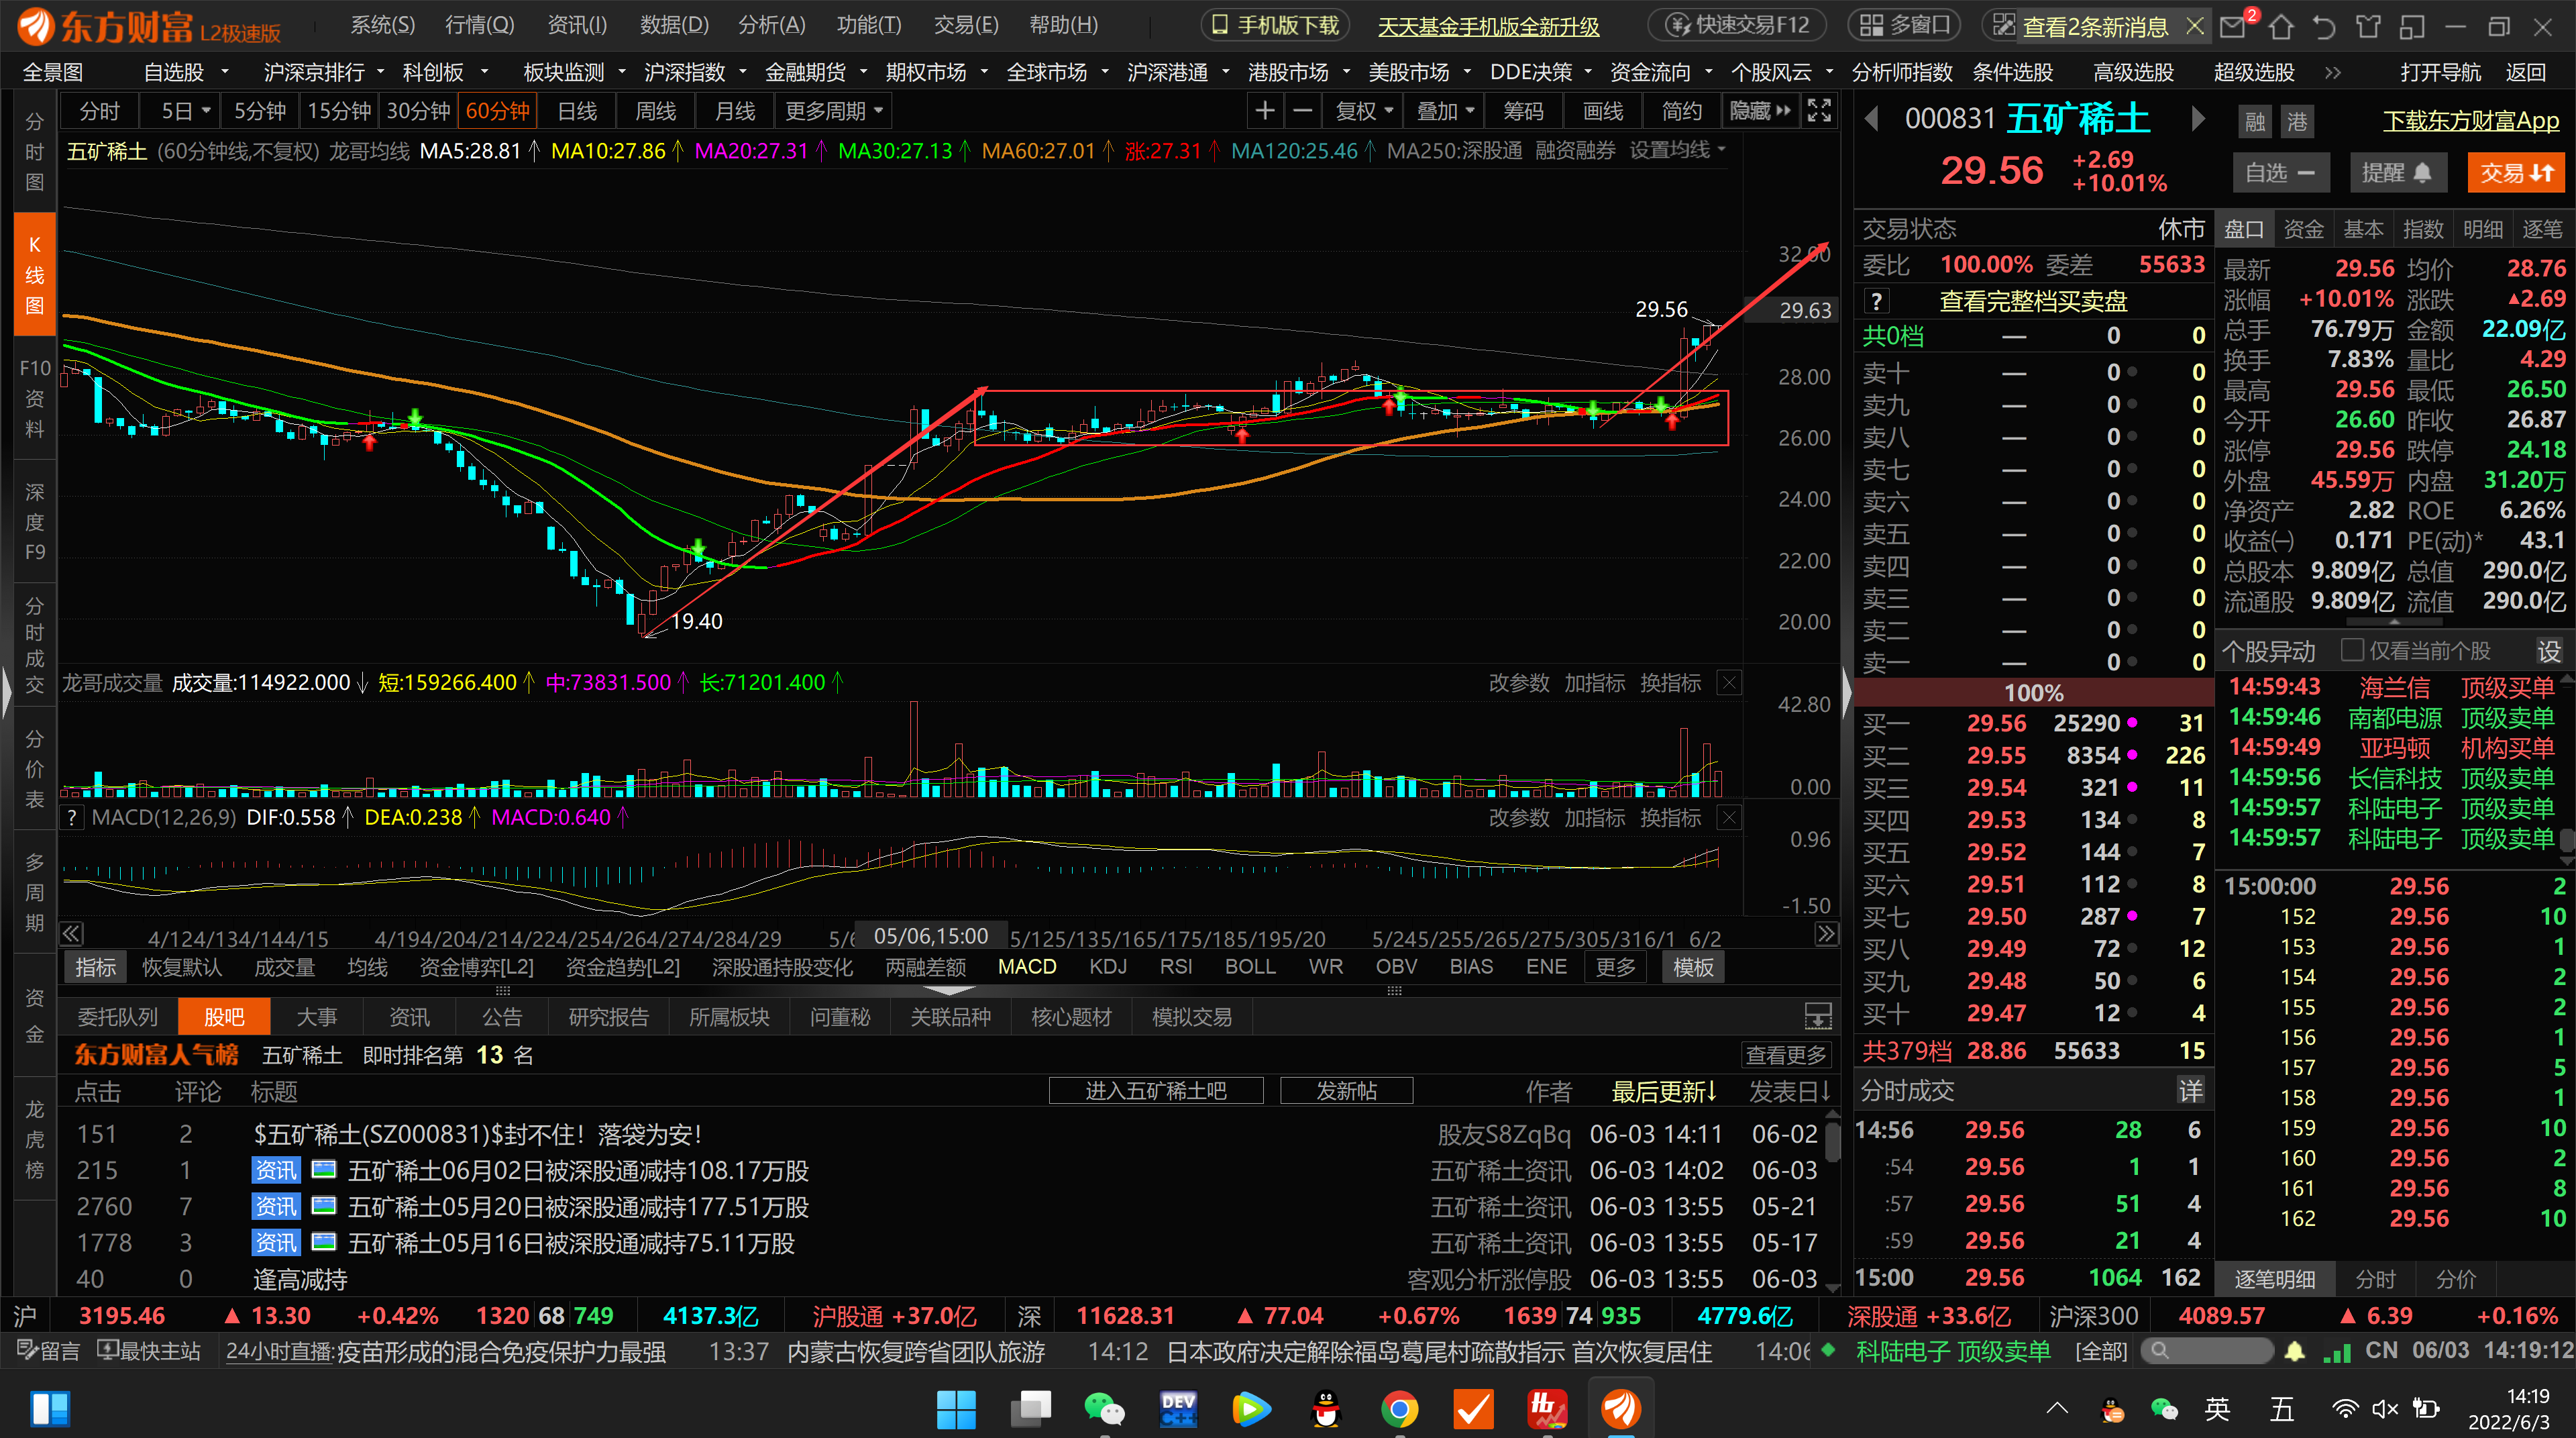The image size is (2576, 1438).
Task: Toggle 简约 simple chart mode
Action: point(1681,111)
